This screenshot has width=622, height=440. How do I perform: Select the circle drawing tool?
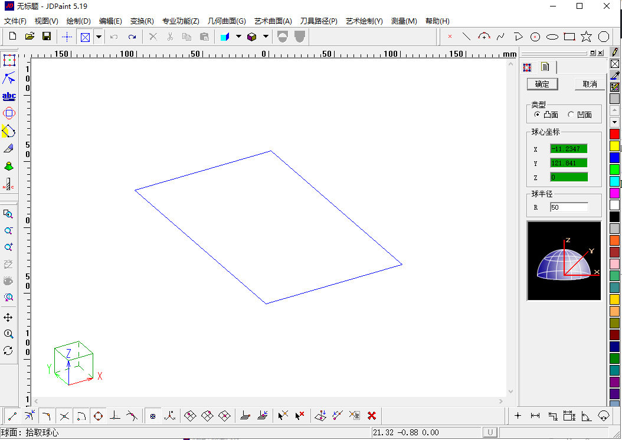coord(535,37)
